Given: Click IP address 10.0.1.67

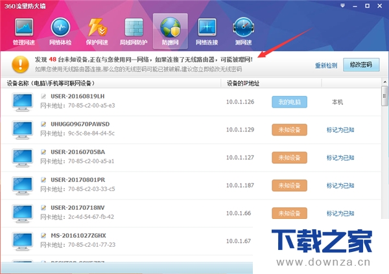Looking at the screenshot, I should click(x=239, y=241).
